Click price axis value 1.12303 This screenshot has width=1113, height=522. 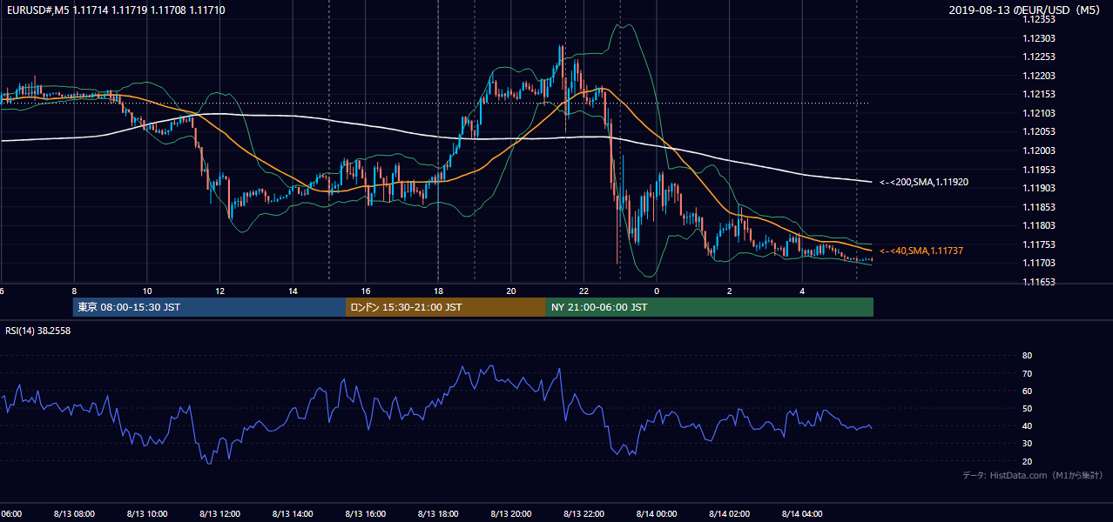[x=1039, y=38]
